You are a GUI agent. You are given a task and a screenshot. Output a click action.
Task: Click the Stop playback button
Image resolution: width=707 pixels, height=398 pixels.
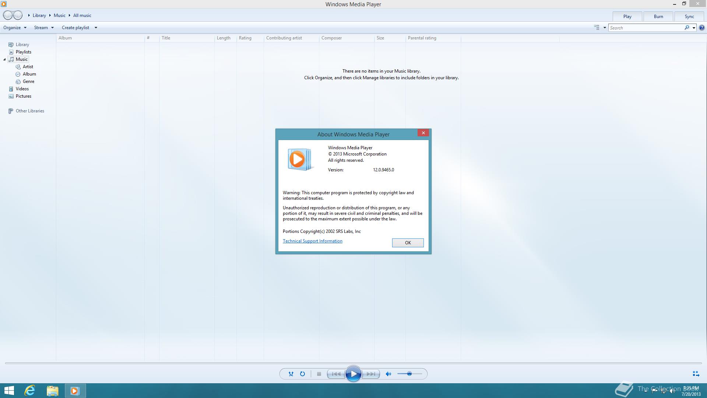pyautogui.click(x=319, y=374)
